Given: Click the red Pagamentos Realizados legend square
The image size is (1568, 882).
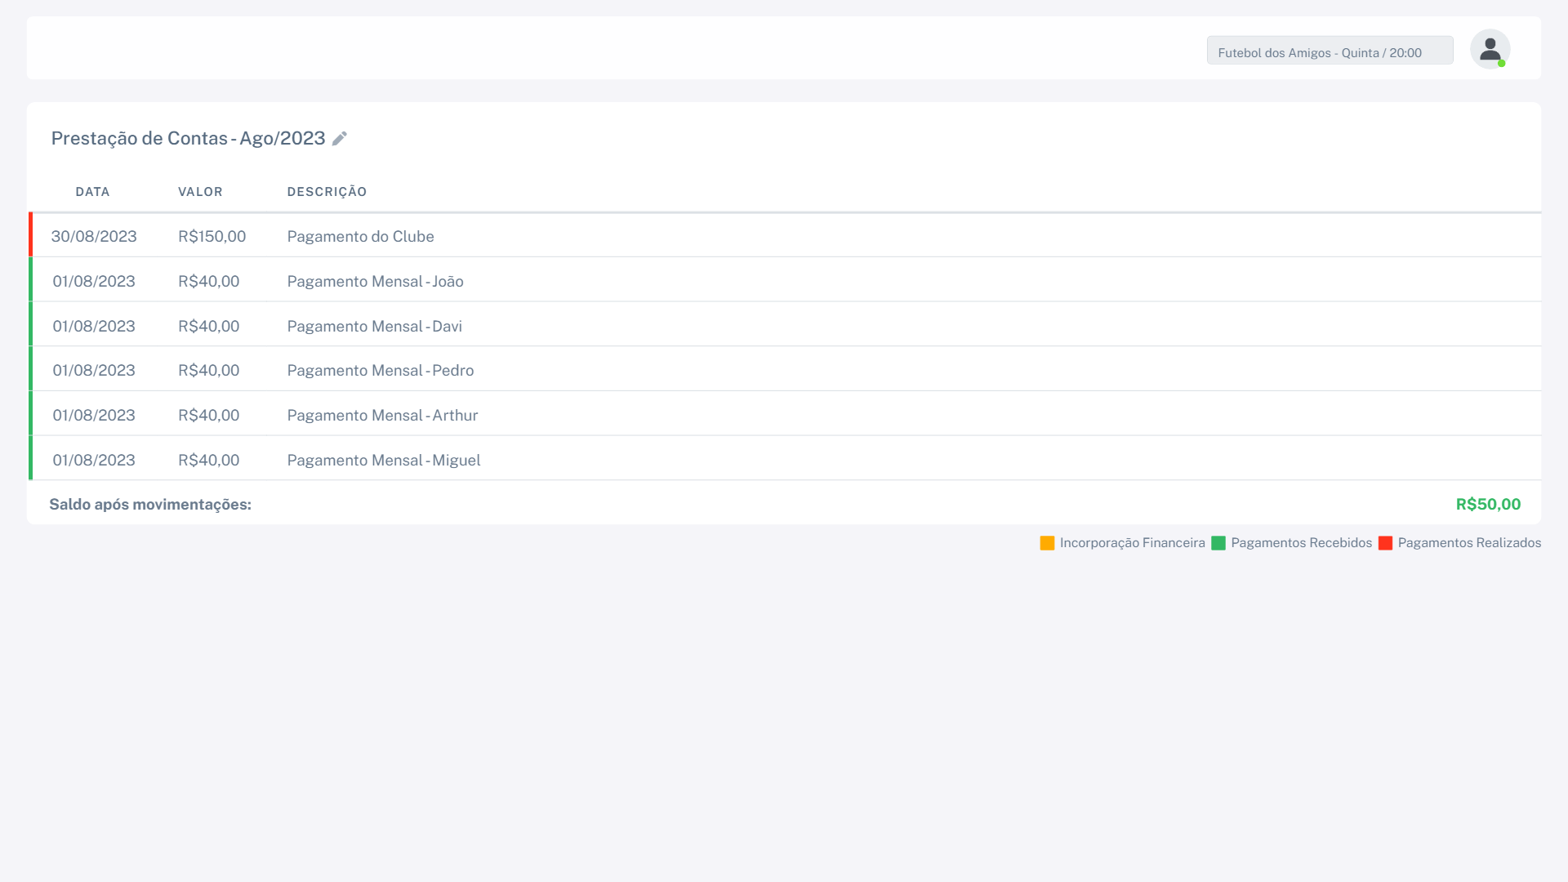Looking at the screenshot, I should [x=1385, y=543].
